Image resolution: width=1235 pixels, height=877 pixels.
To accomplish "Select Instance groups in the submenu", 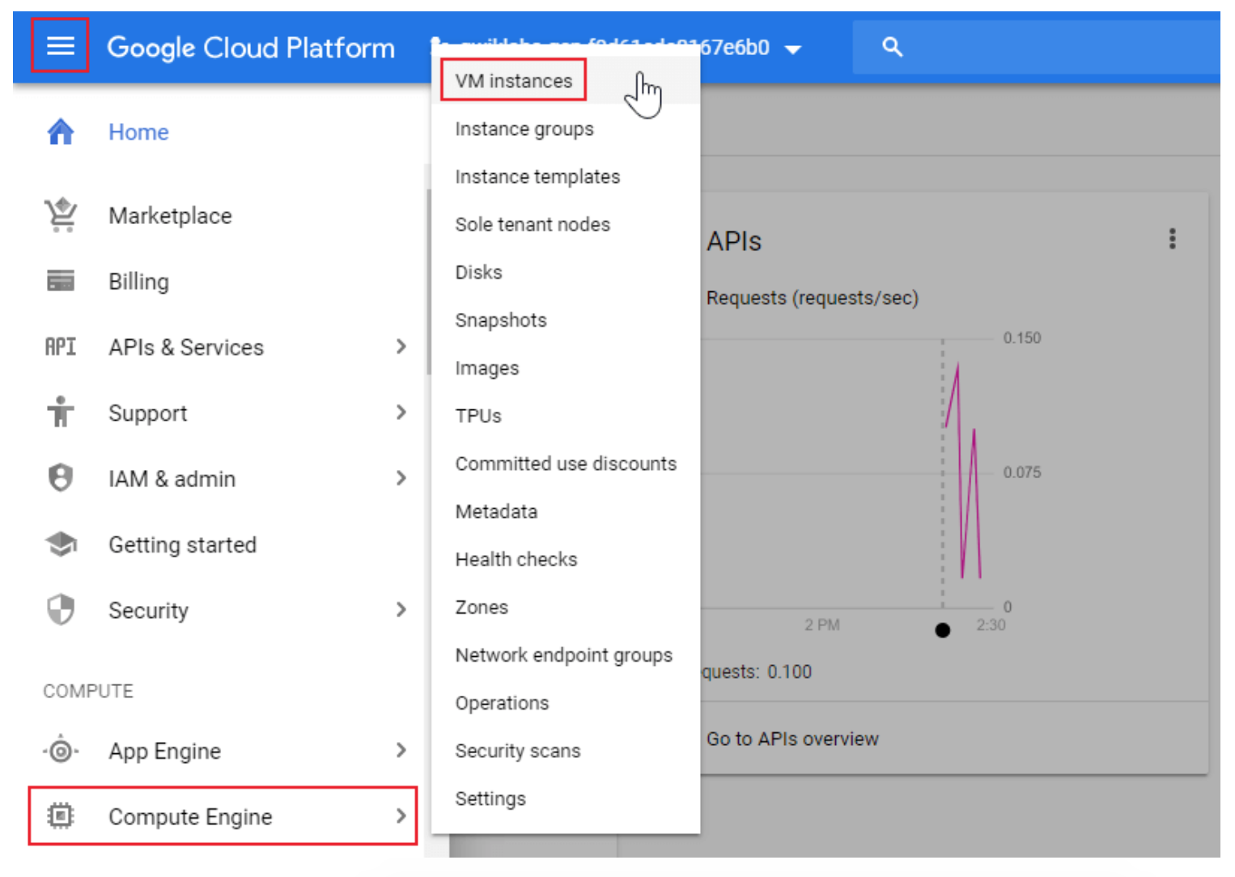I will (x=565, y=129).
